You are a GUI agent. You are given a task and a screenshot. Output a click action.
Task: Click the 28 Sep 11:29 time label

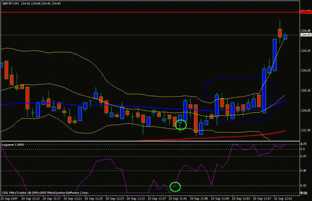pos(115,199)
